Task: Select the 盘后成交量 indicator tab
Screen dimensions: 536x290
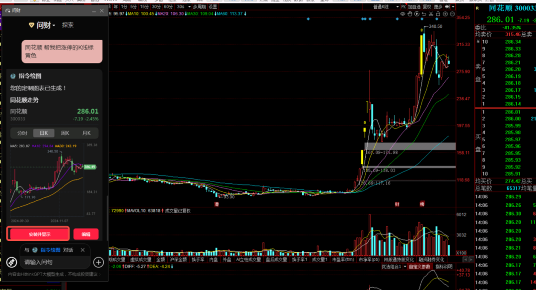Action: pos(276,260)
